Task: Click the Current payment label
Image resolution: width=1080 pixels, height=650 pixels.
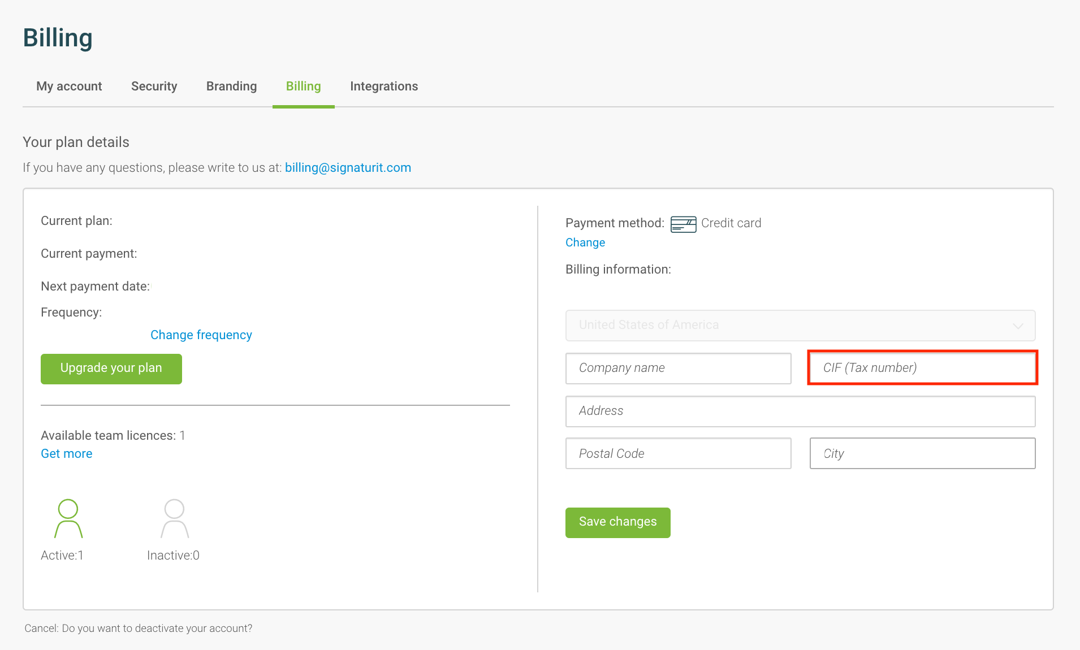Action: point(89,254)
